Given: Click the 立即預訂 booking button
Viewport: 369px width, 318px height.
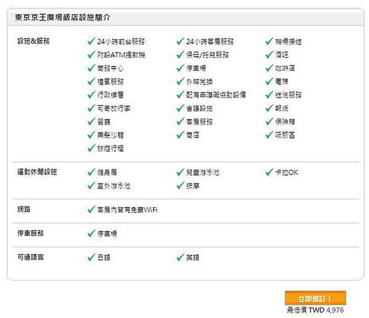Looking at the screenshot, I should click(315, 298).
